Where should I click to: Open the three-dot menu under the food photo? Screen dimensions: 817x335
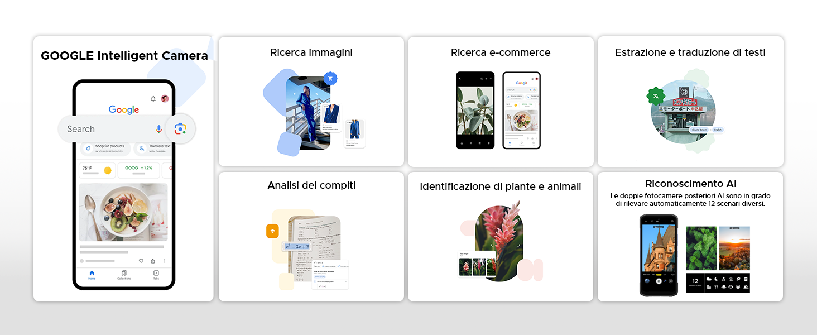point(165,261)
